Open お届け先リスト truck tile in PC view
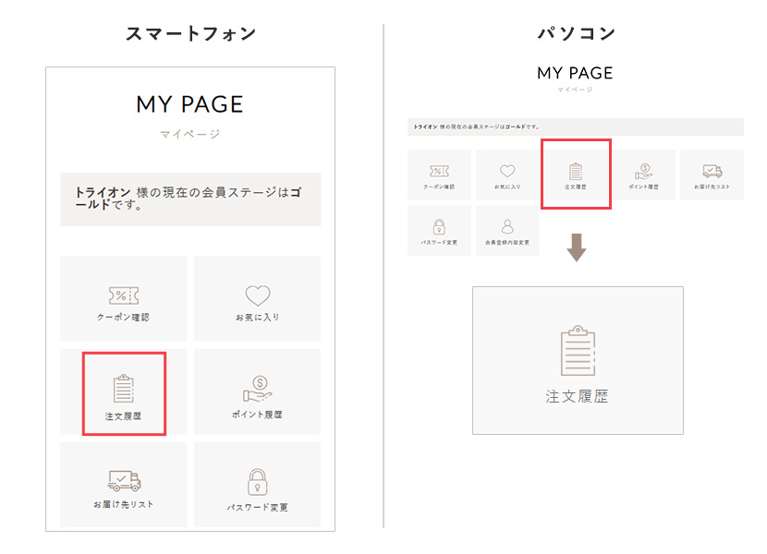This screenshot has height=554, width=767. coord(711,172)
